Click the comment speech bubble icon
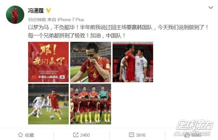 131,135
